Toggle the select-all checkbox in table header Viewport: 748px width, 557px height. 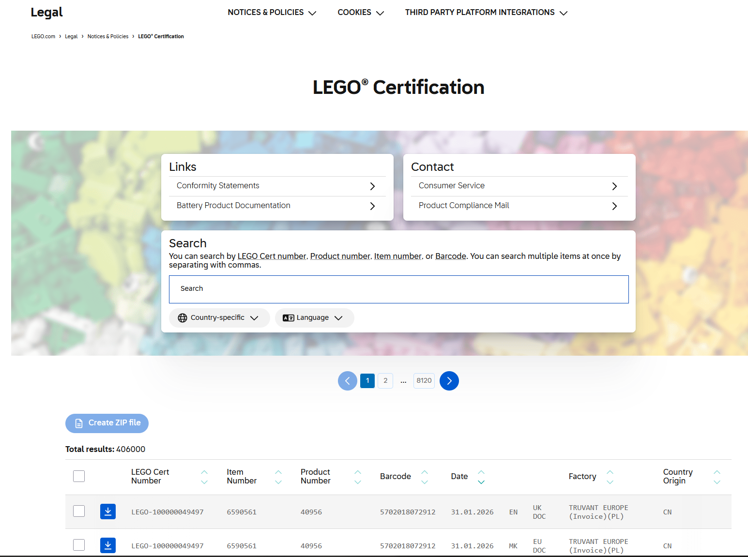click(79, 476)
